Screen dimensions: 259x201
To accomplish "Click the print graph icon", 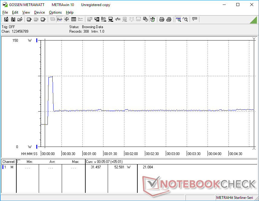I will [162, 19].
